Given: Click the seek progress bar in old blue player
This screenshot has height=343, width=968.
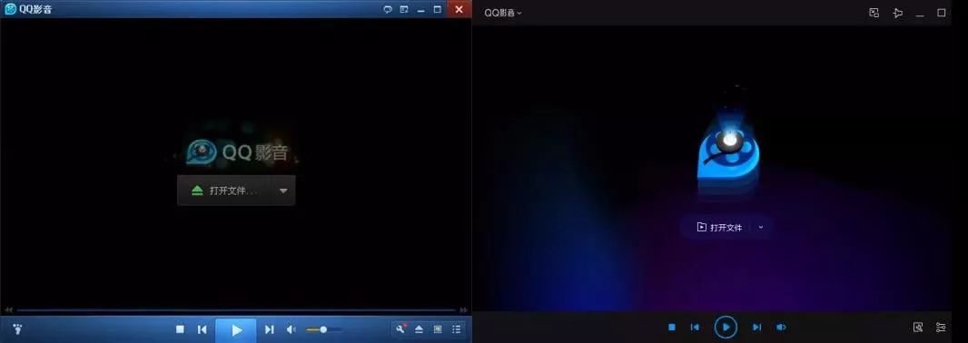Looking at the screenshot, I should click(x=236, y=309).
